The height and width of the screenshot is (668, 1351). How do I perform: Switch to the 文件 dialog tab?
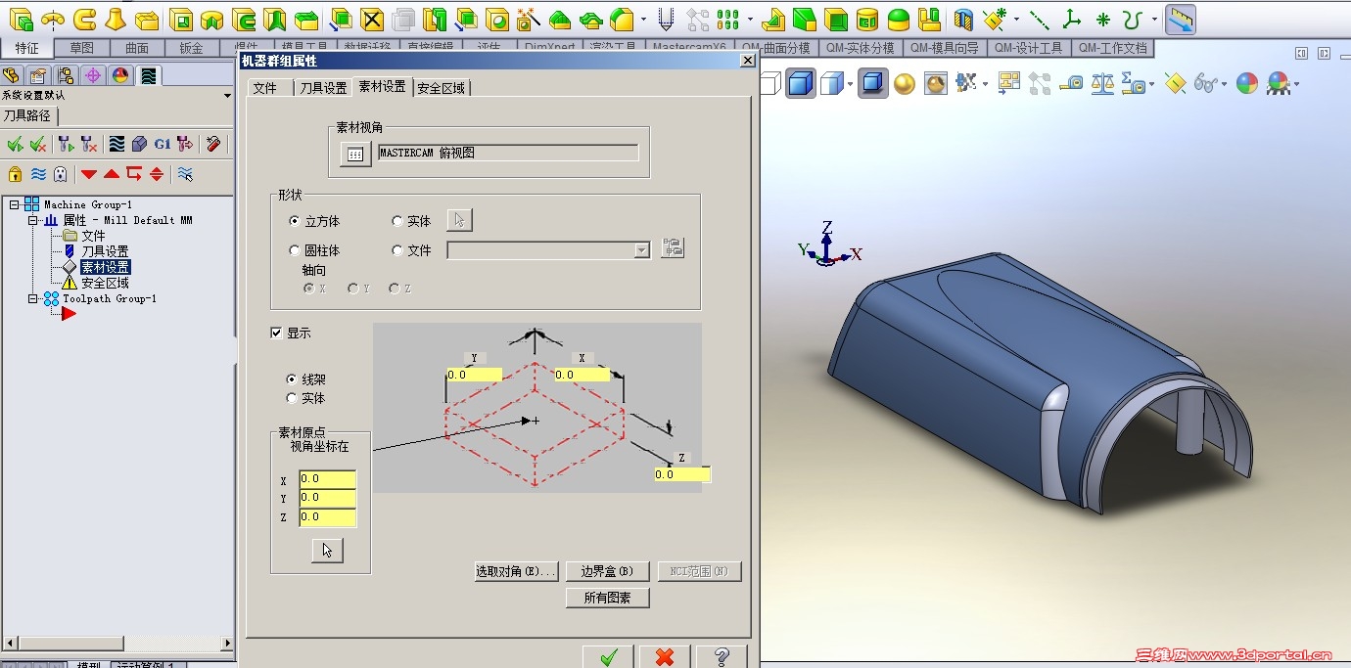pyautogui.click(x=265, y=88)
